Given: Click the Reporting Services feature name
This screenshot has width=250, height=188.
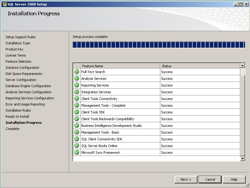Looking at the screenshot, I should click(95, 85).
